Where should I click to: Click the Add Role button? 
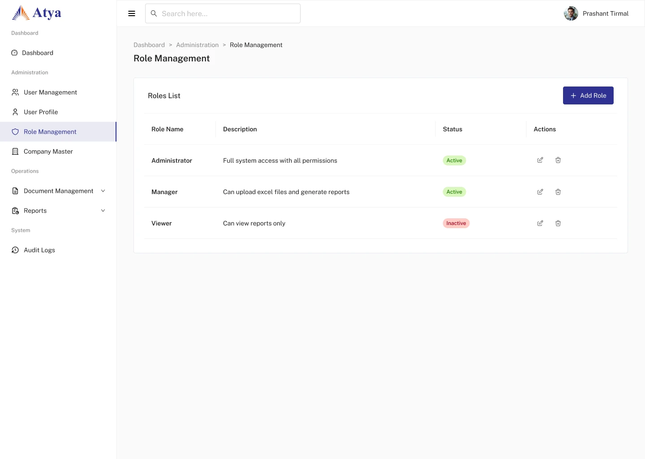pos(588,95)
